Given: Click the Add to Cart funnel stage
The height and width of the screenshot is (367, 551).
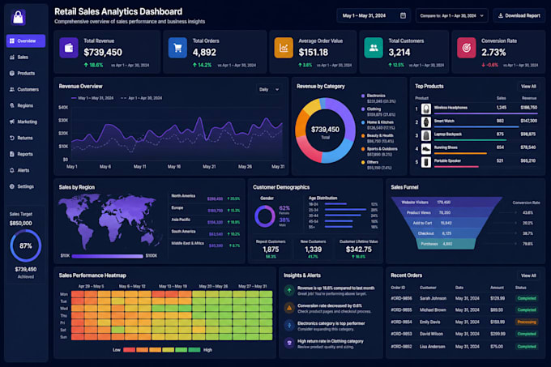Looking at the screenshot, I should (447, 223).
